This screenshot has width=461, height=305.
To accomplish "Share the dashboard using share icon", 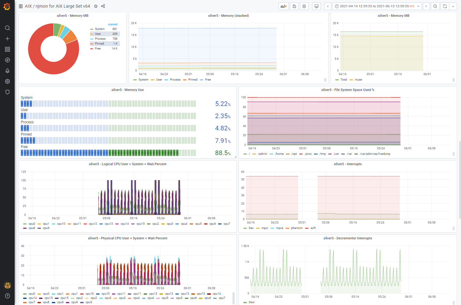I will tap(103, 6).
